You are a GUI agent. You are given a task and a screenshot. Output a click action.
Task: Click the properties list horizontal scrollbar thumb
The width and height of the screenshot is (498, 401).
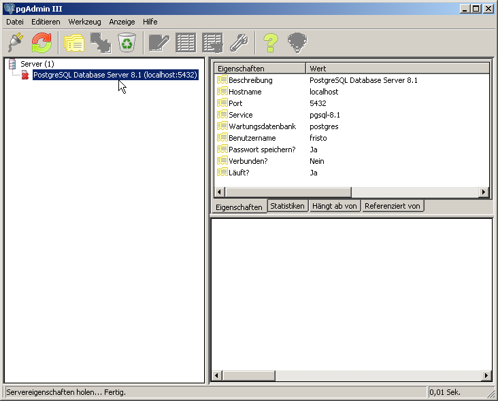288,192
